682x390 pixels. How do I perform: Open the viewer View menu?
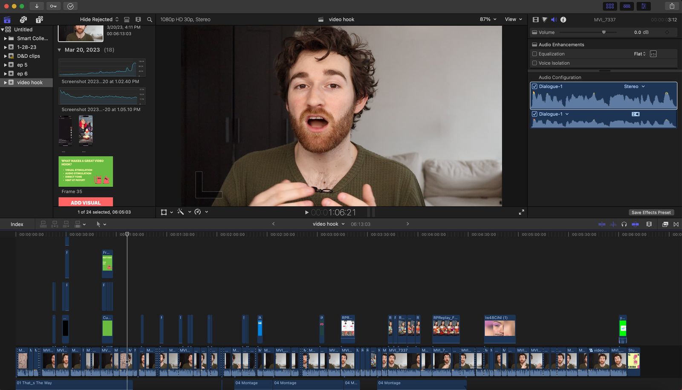[x=513, y=19]
